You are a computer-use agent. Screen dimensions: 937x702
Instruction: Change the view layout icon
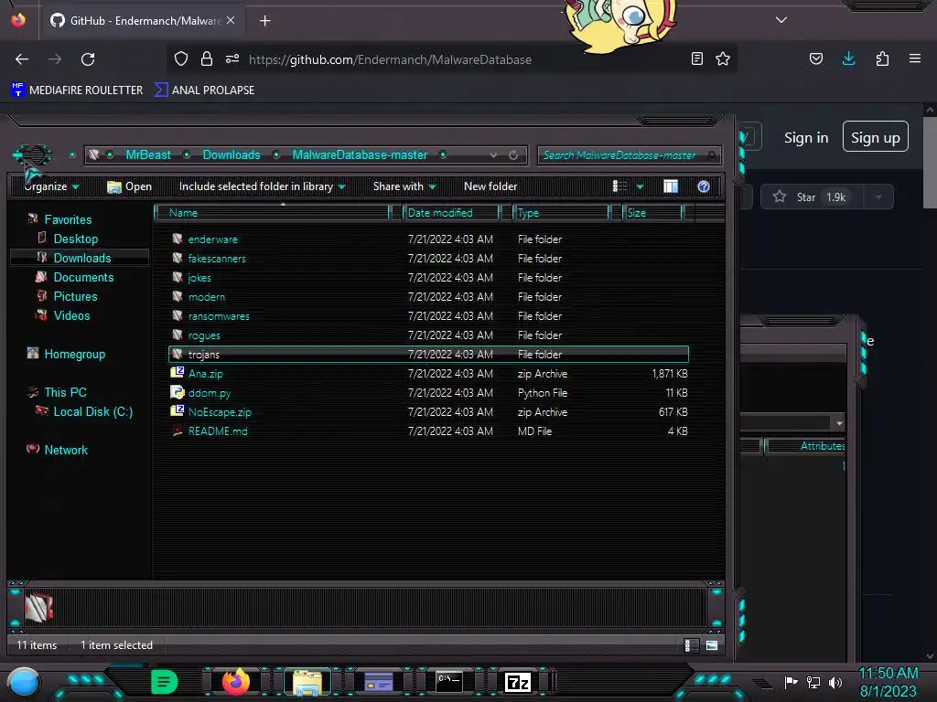619,186
